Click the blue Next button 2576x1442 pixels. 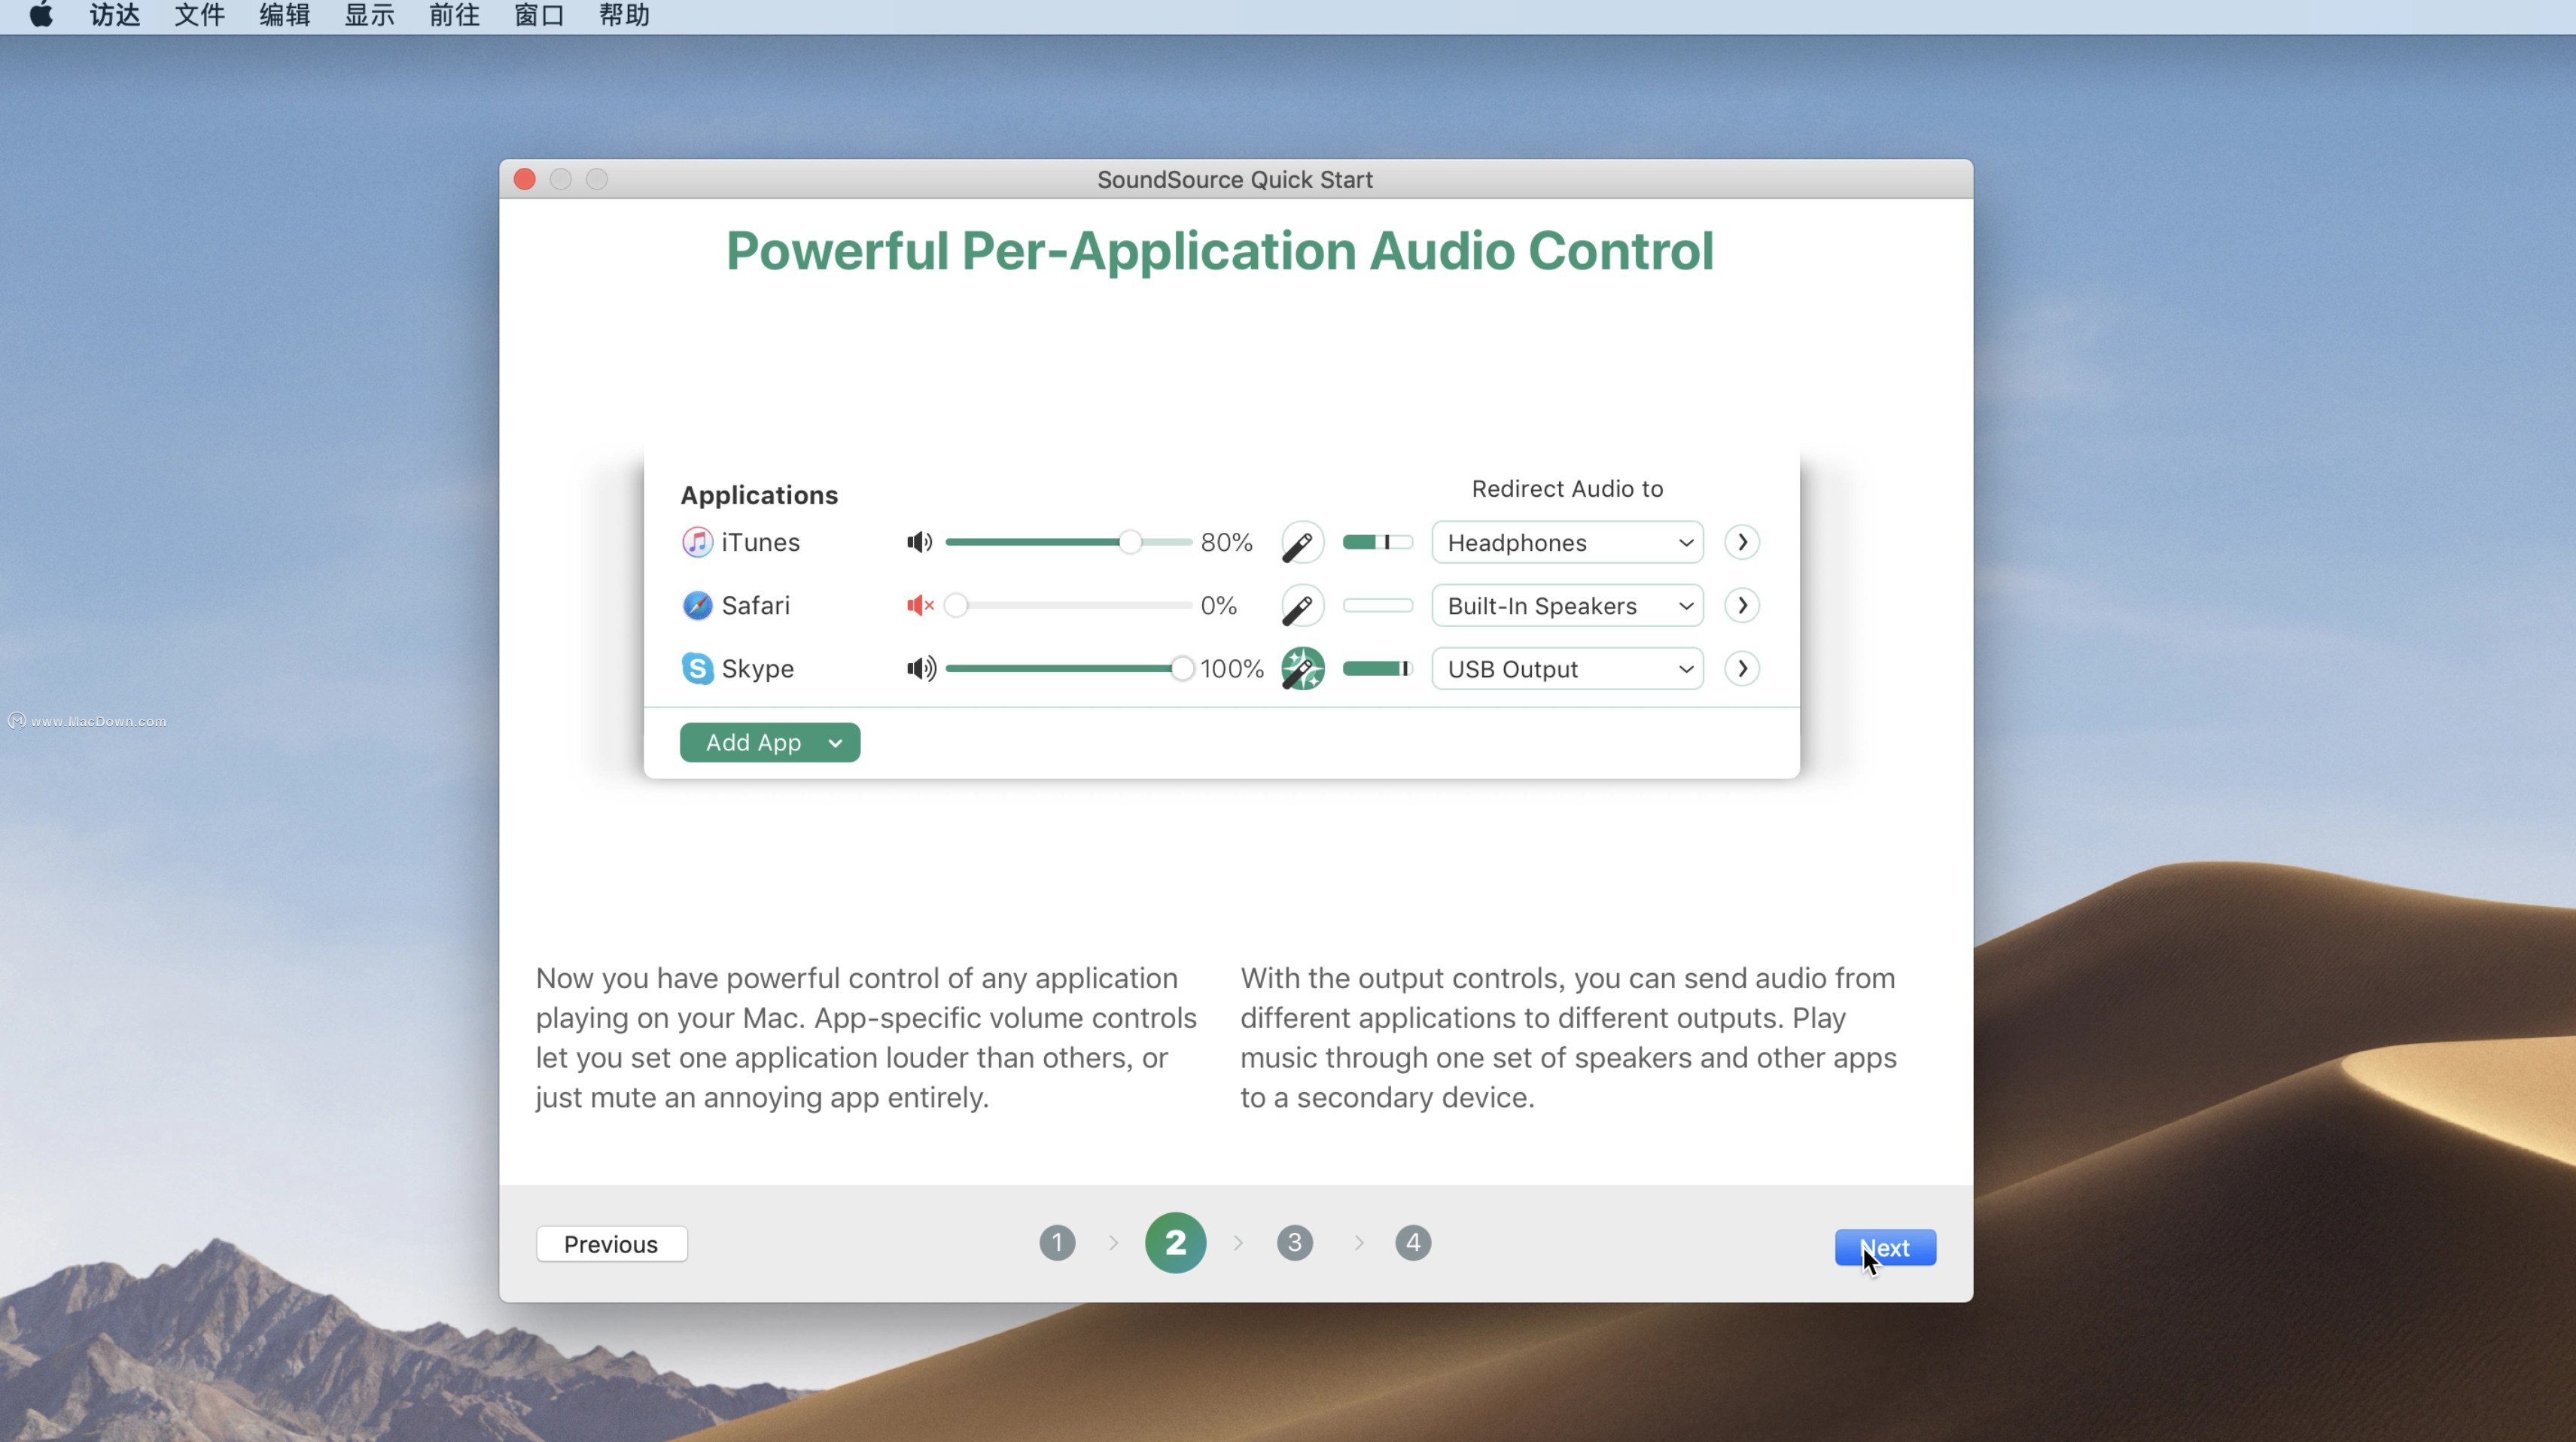[1885, 1247]
